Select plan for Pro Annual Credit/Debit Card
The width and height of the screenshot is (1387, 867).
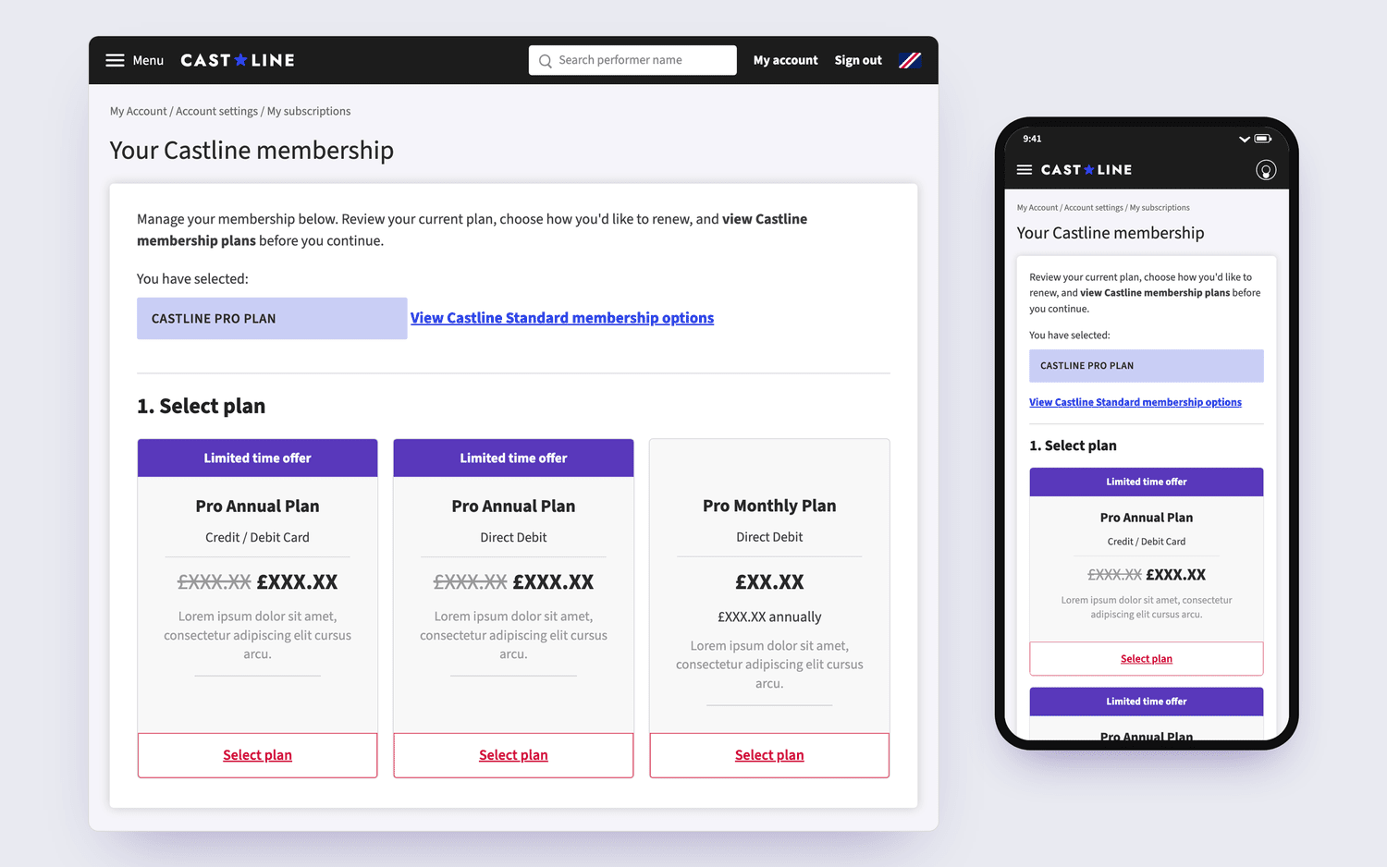point(257,755)
